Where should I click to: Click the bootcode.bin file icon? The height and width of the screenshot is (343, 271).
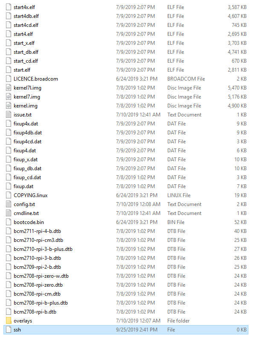(x=9, y=222)
